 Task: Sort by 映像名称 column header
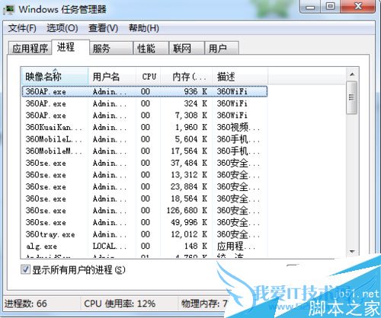tap(55, 76)
